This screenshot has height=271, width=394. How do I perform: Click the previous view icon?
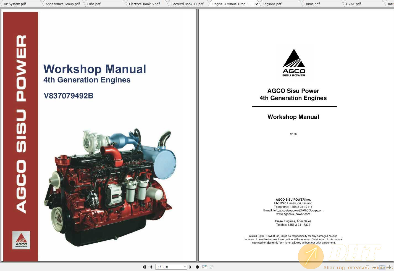205,267
